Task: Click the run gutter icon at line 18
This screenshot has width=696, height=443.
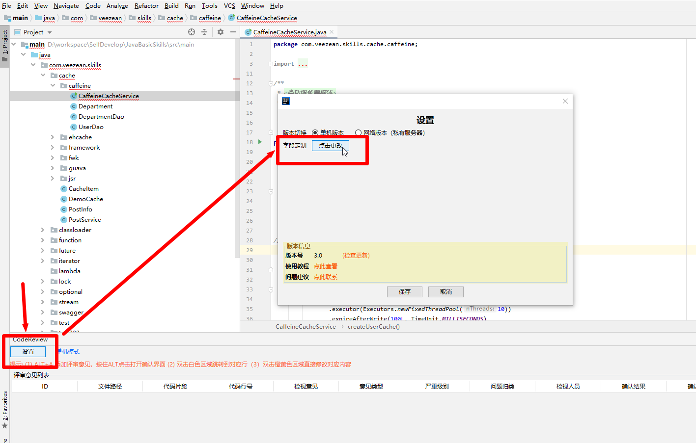Action: 260,142
